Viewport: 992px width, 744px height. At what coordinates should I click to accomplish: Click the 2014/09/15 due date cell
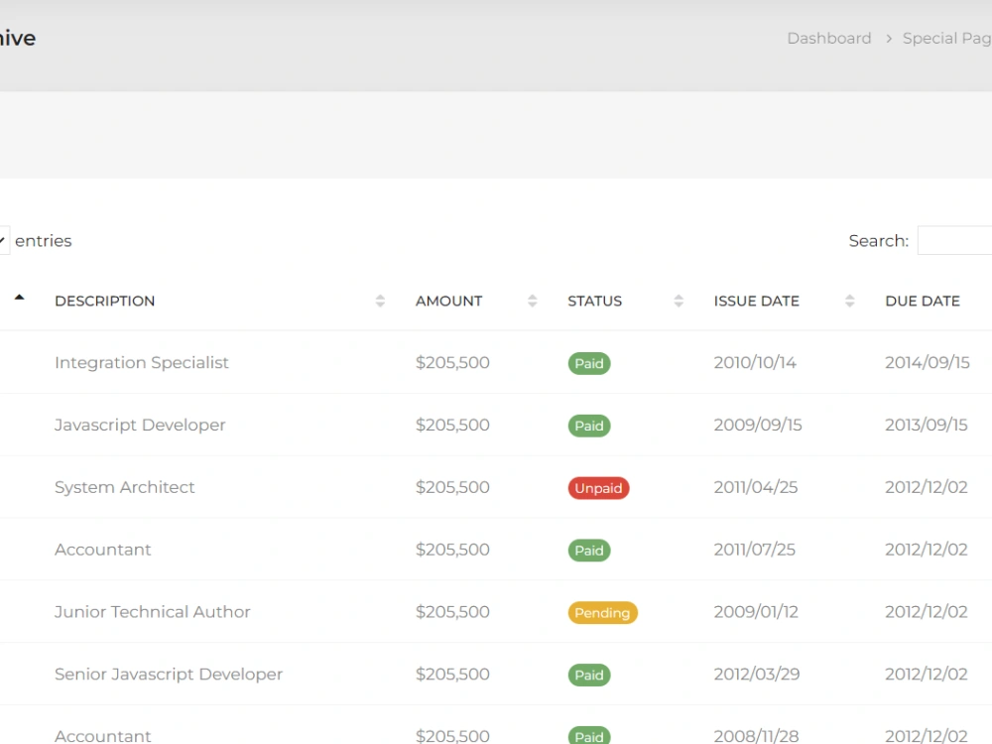tap(927, 363)
